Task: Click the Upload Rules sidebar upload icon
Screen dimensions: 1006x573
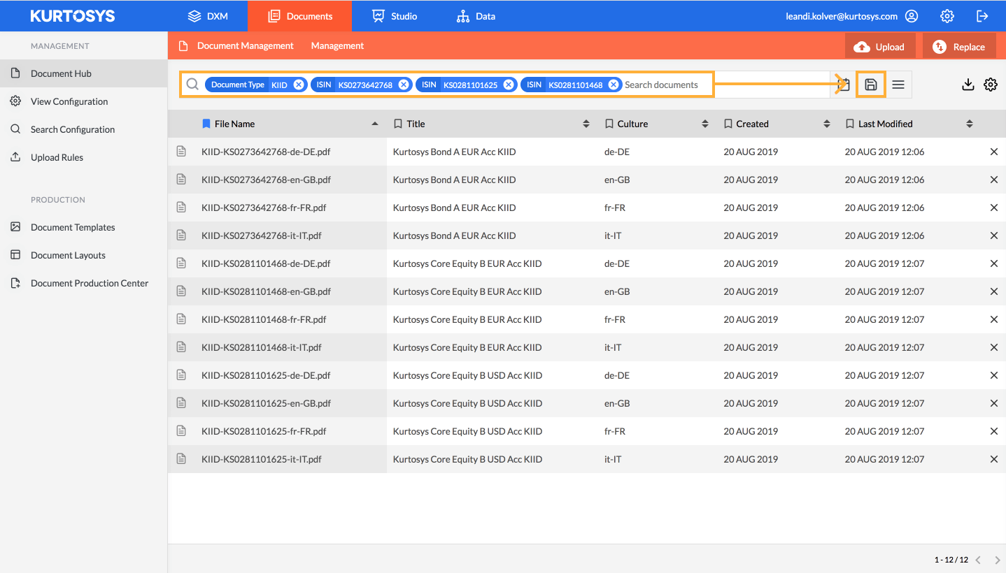Action: [15, 157]
